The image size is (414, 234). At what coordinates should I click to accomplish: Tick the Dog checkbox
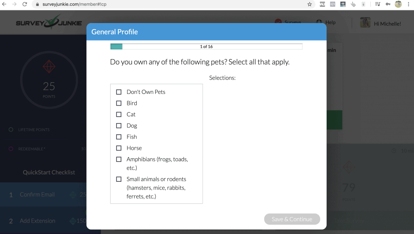(x=119, y=126)
